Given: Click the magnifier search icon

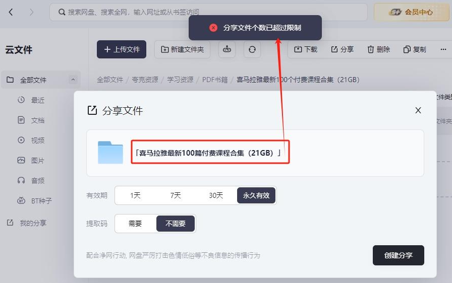Looking at the screenshot, I should [x=62, y=12].
